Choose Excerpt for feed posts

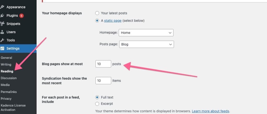97,104
